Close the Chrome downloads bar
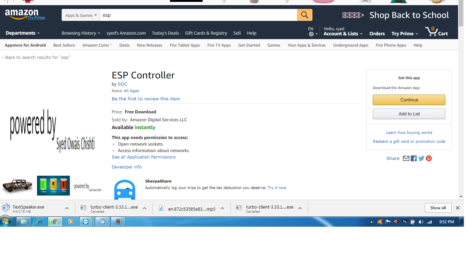The image size is (468, 263). coord(457,208)
